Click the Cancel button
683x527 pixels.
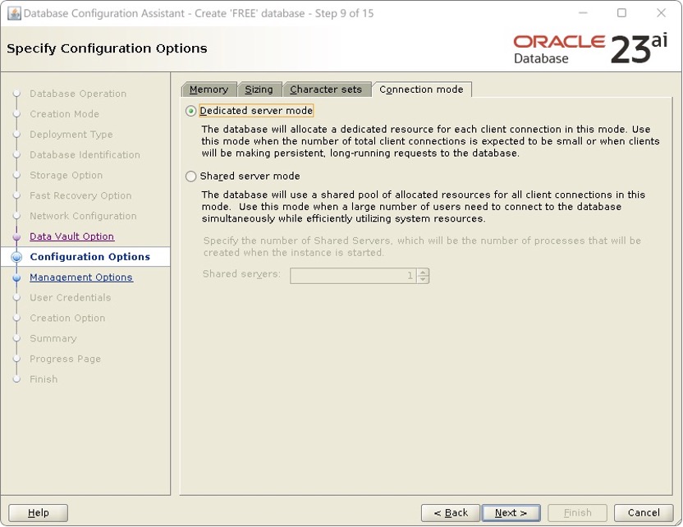click(643, 512)
